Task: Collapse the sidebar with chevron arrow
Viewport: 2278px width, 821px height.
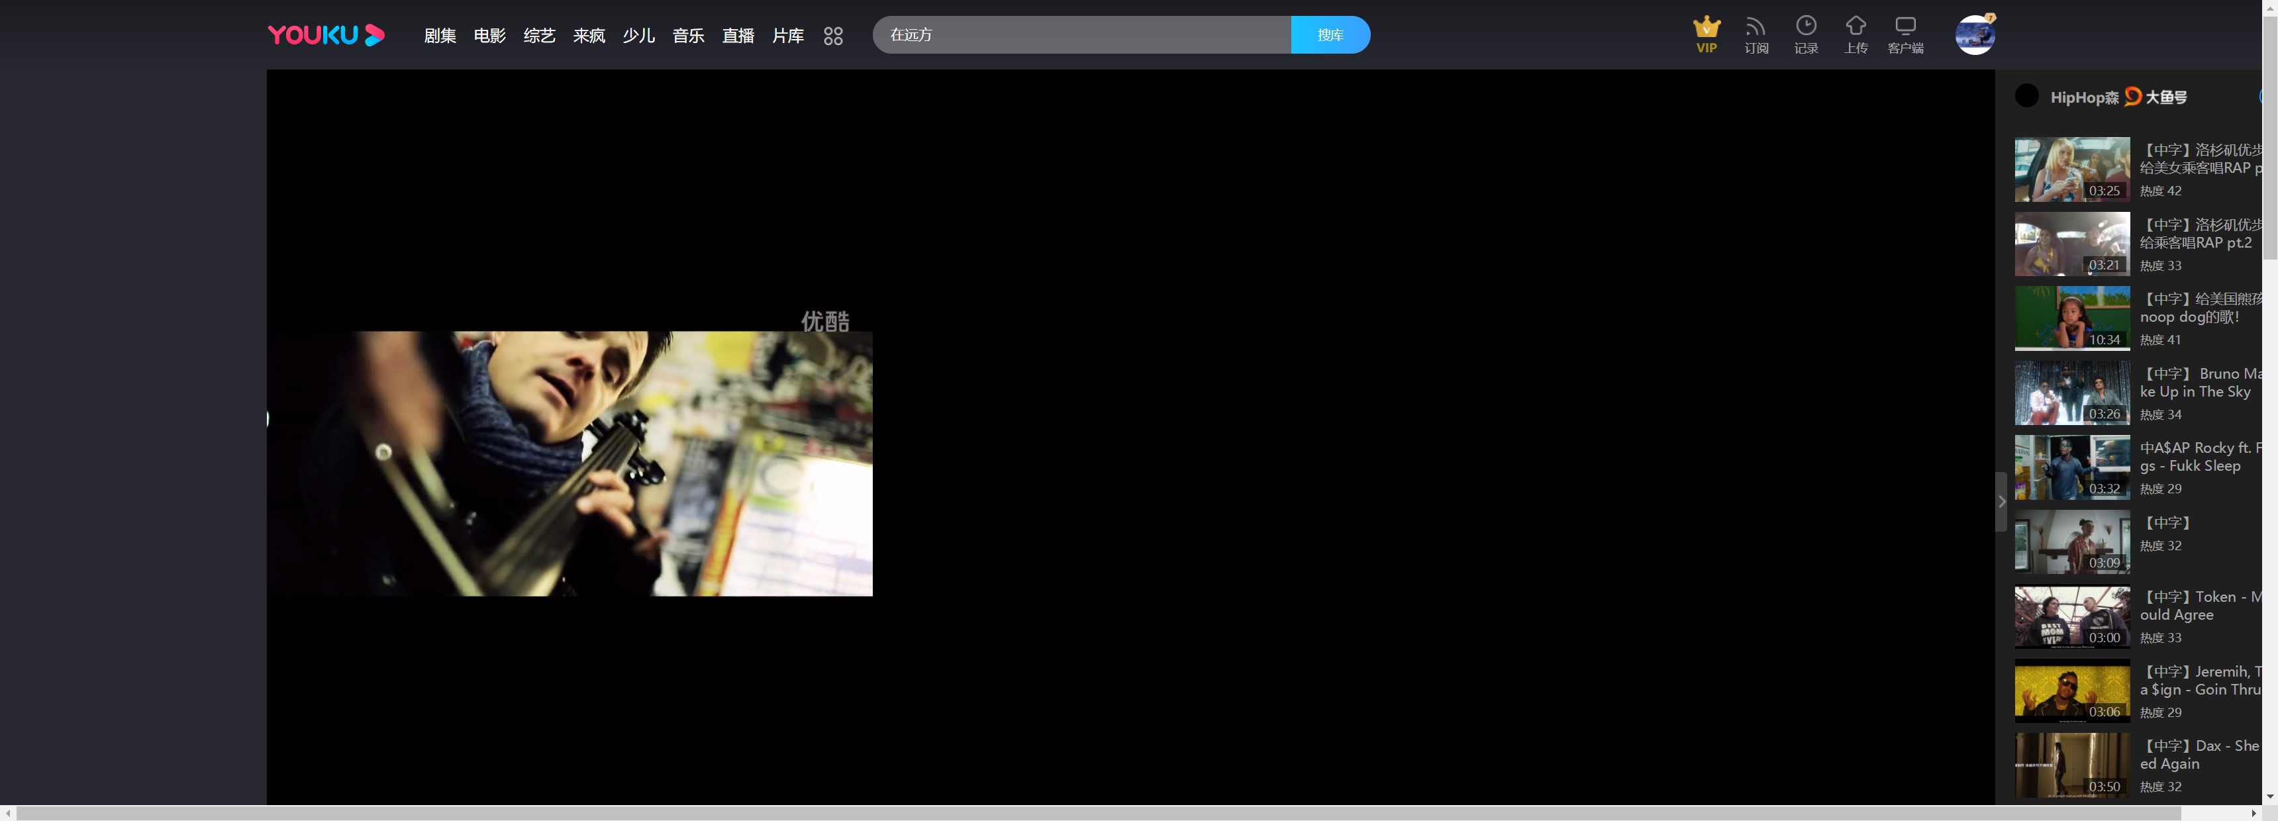Action: pyautogui.click(x=2001, y=501)
